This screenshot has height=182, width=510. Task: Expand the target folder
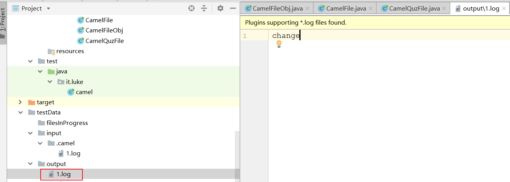click(x=20, y=102)
